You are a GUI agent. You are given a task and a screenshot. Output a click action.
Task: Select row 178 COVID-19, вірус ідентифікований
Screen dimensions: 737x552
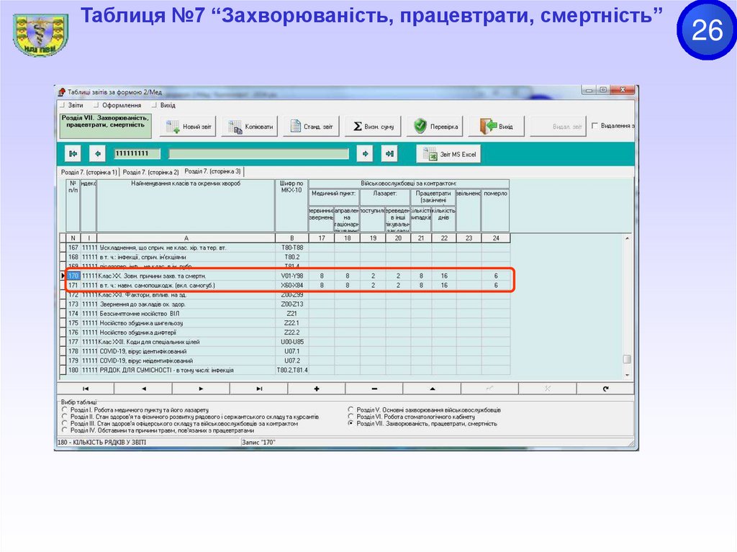click(x=285, y=351)
